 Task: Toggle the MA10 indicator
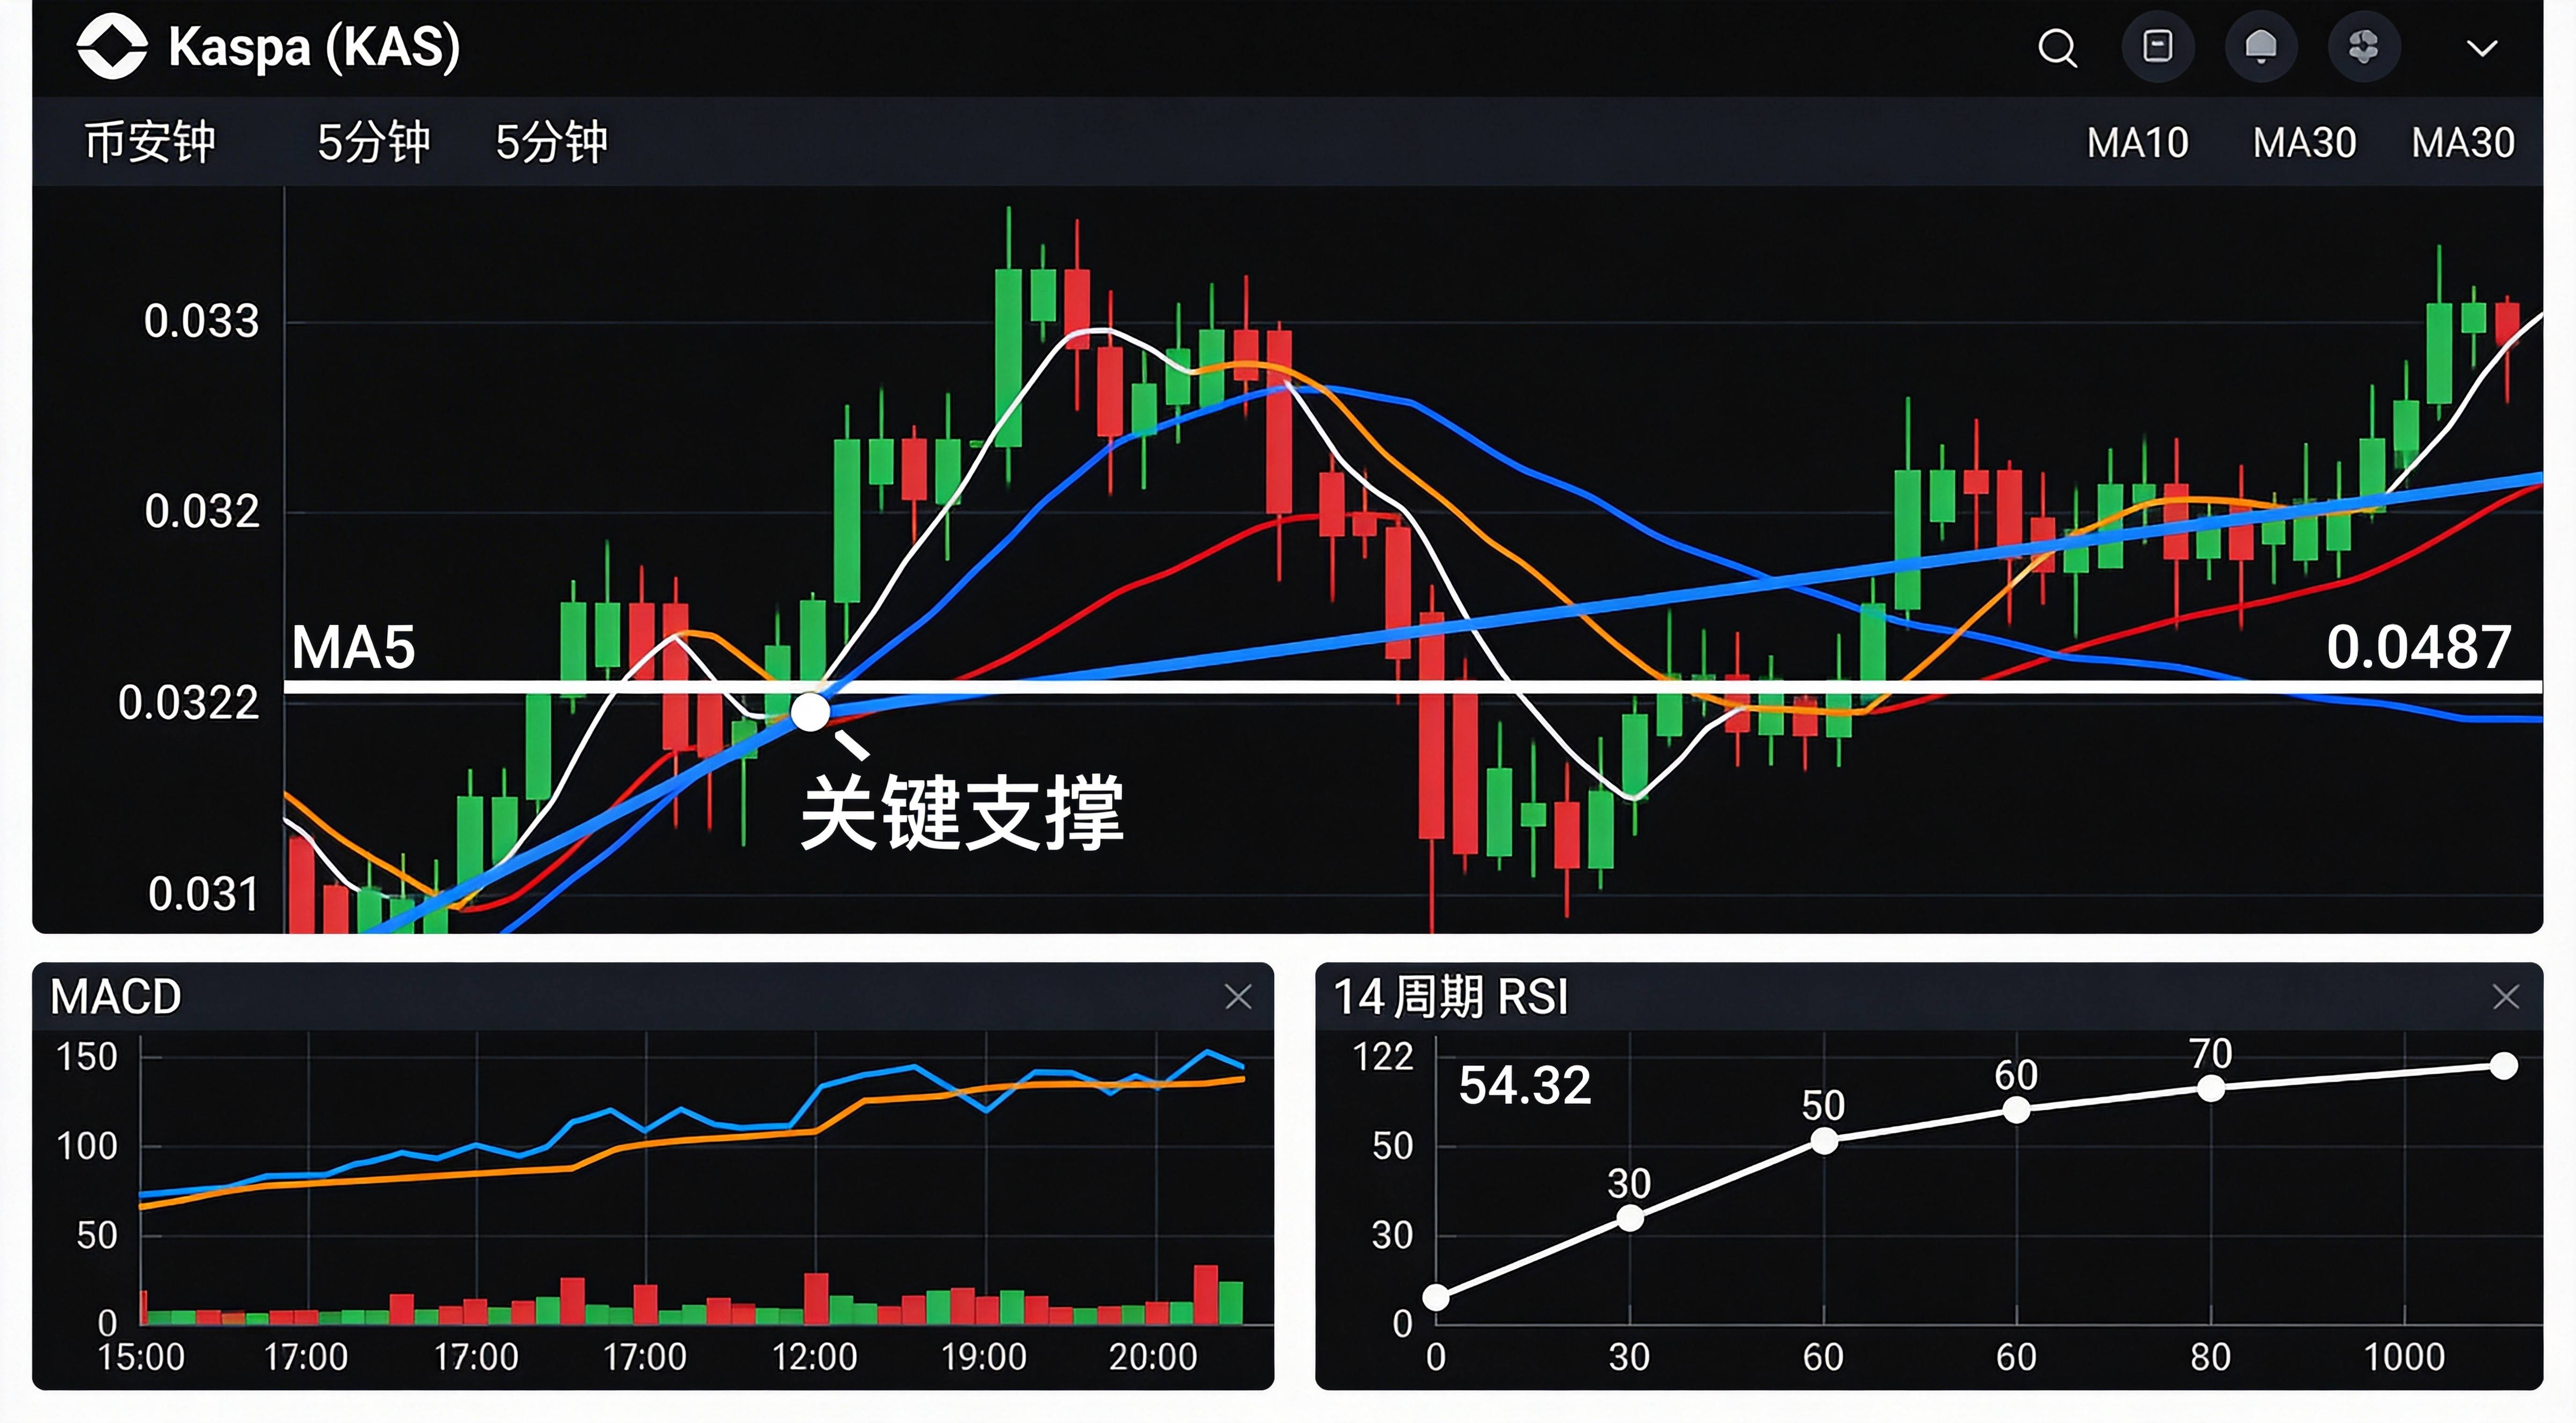(x=2137, y=143)
